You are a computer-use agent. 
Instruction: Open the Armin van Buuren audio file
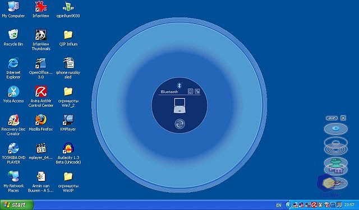41,181
